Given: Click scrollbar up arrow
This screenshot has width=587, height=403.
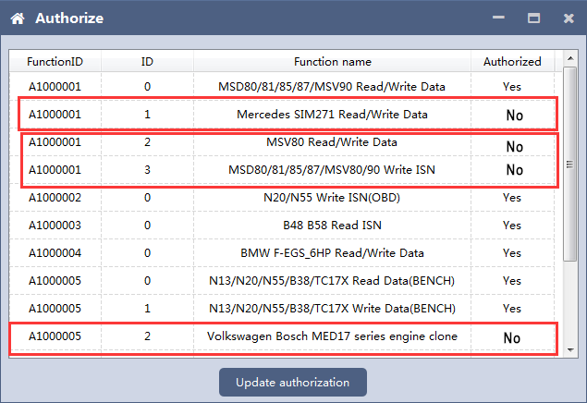Looking at the screenshot, I should pos(570,58).
